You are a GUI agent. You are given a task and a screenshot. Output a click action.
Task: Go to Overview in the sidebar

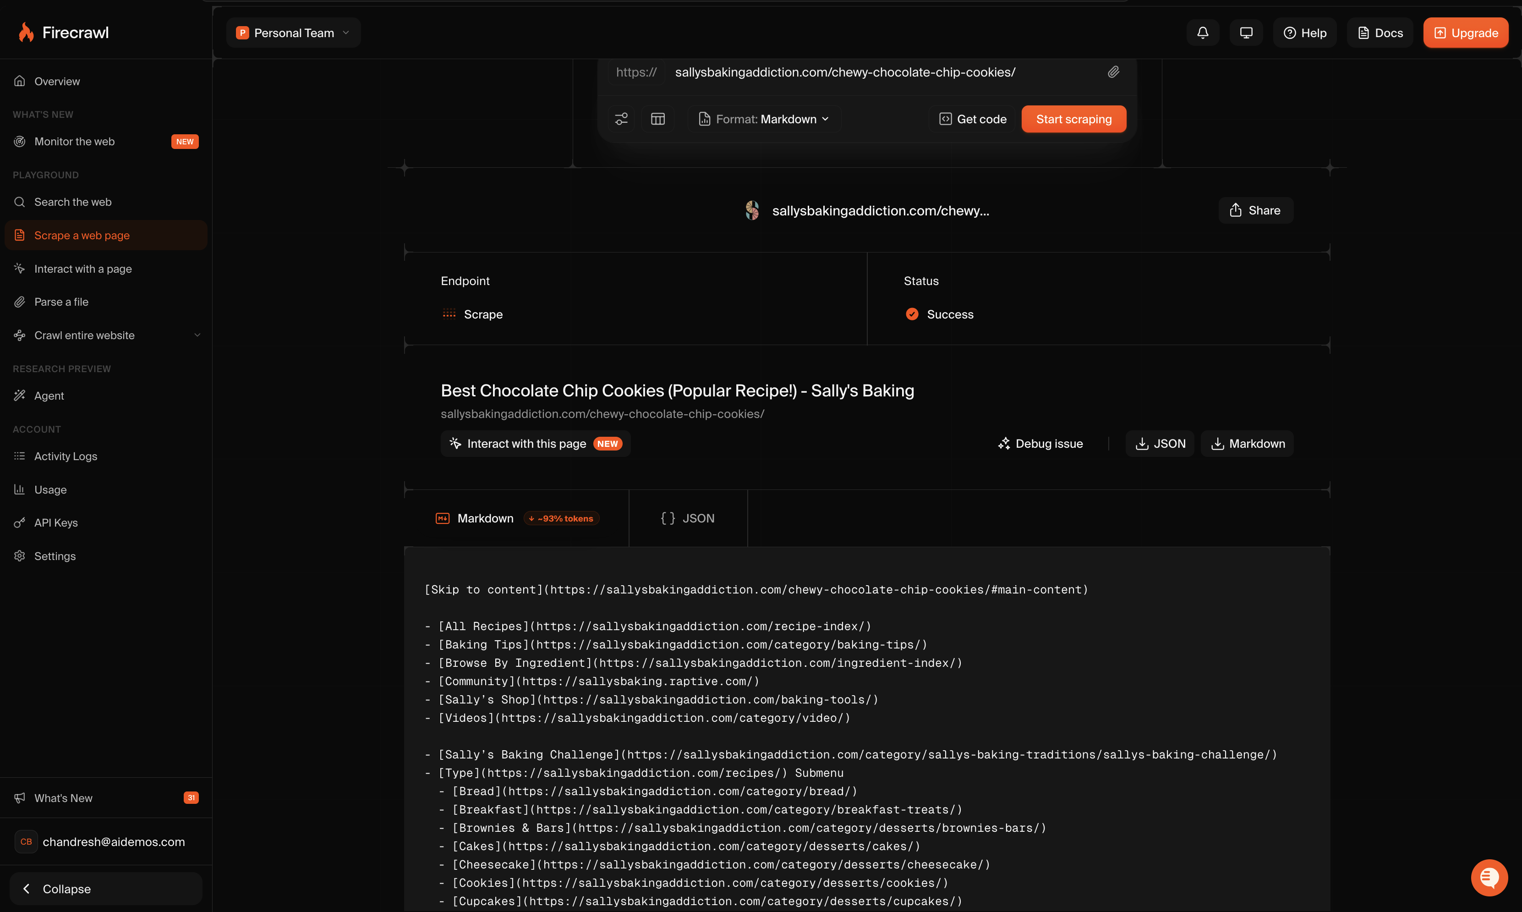tap(106, 81)
